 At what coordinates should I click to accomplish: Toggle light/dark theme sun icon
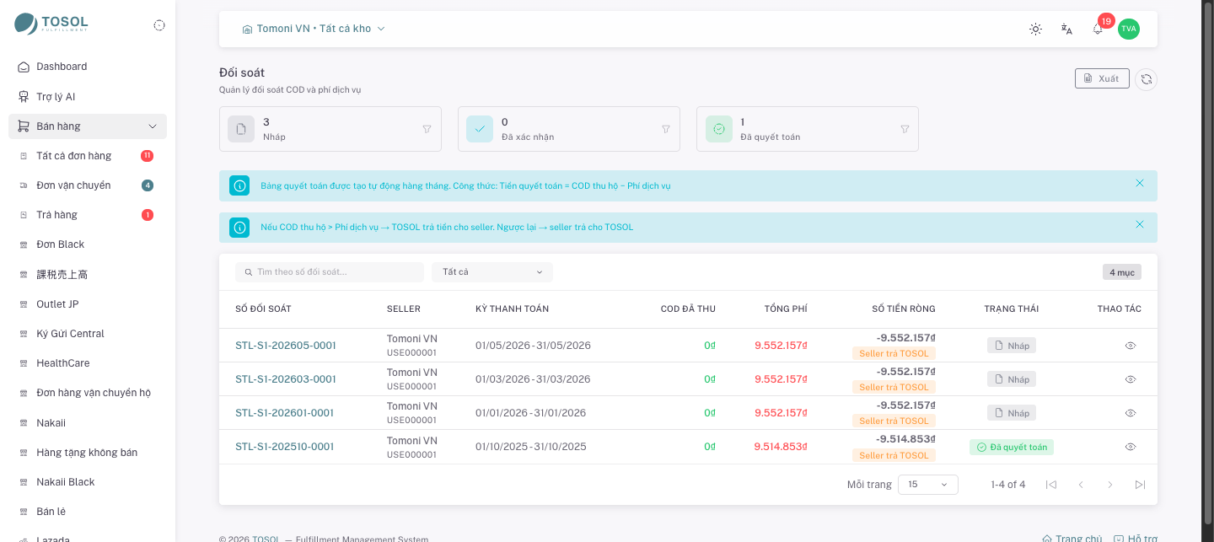point(1035,29)
